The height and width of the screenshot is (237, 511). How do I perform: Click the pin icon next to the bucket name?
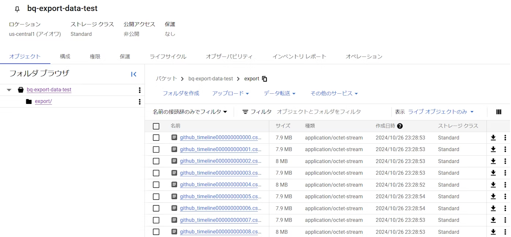[17, 9]
